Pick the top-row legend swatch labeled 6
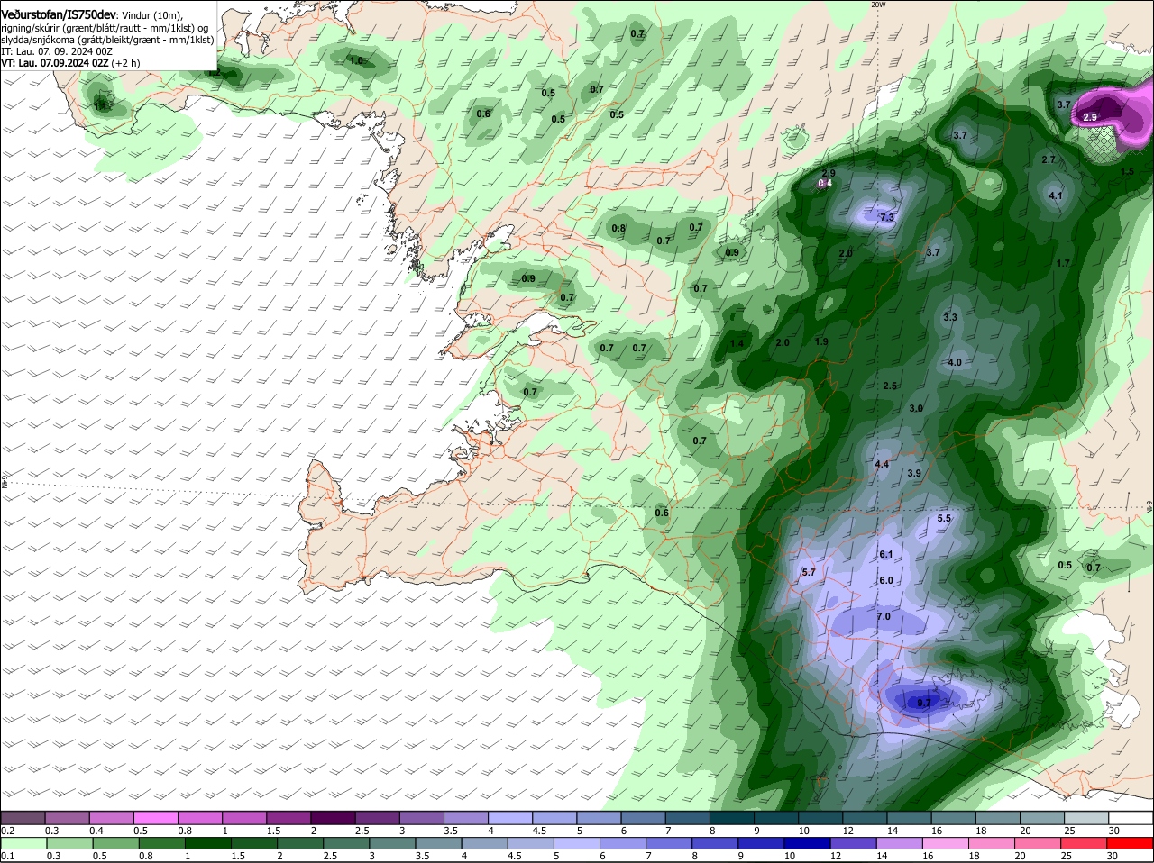This screenshot has width=1154, height=863. coord(643,818)
